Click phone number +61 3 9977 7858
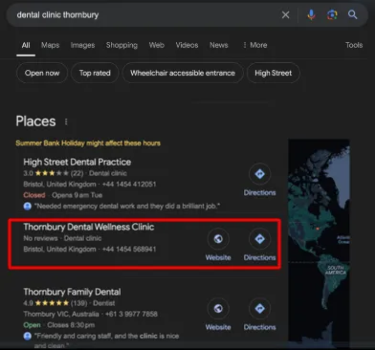 [131, 315]
